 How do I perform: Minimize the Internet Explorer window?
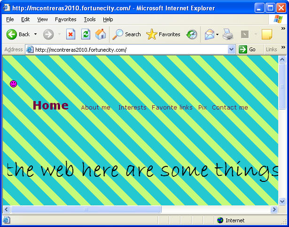pos(259,8)
